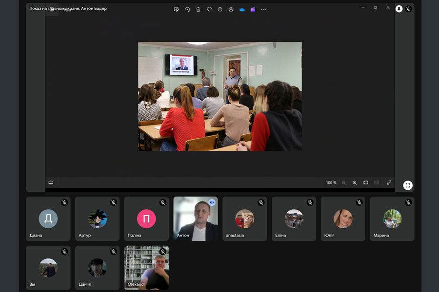Mark the photo as favorite with the heart
The height and width of the screenshot is (292, 439).
point(209,9)
